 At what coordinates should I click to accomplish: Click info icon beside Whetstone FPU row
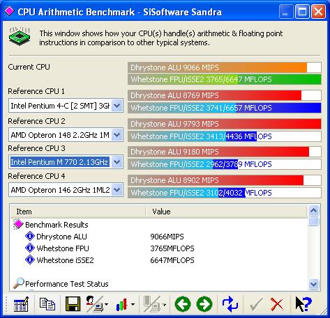point(30,248)
